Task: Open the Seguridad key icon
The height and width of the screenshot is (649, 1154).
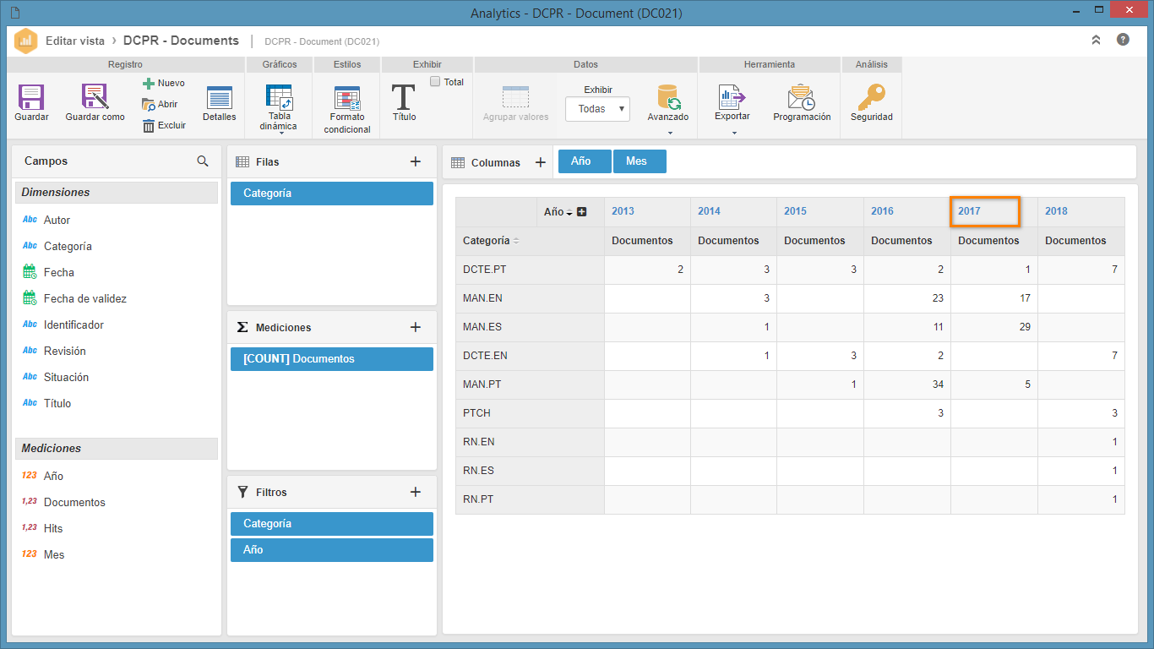Action: point(871,97)
